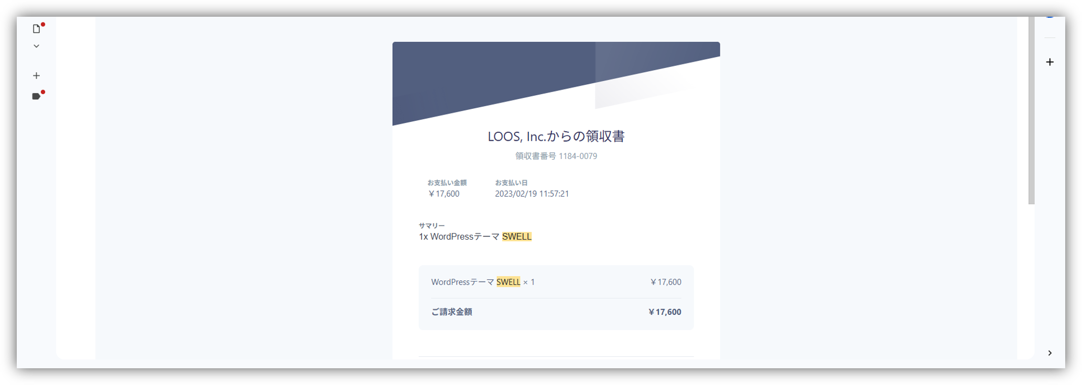Click the plus icon in left sidebar
The image size is (1082, 385).
coord(36,76)
